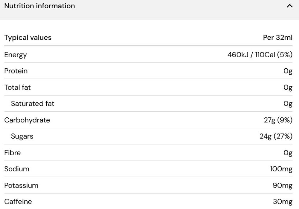Click the Sodium row label

point(17,169)
